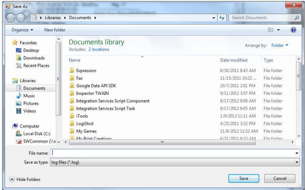
Task: Click file list horizontal scroll right arrow
Action: [x=292, y=142]
